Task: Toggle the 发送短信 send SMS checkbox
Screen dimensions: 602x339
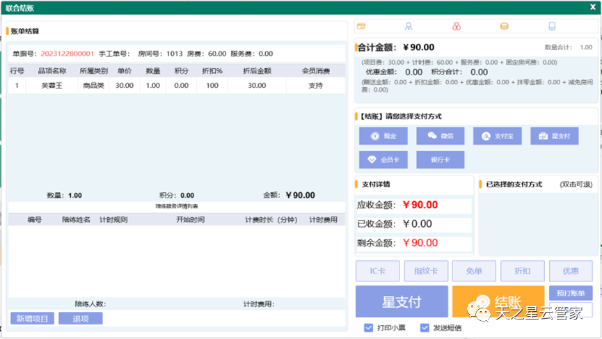Action: (425, 328)
